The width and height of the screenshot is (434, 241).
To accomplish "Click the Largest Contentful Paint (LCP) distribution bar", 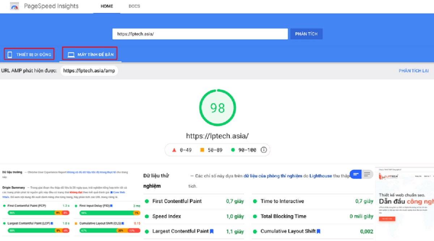I will tap(38, 231).
